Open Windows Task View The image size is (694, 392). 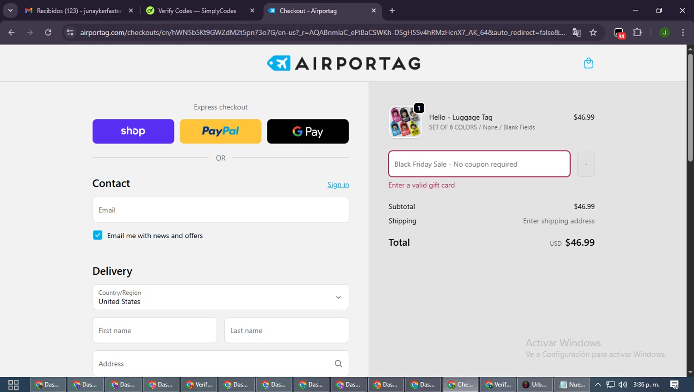coord(13,385)
